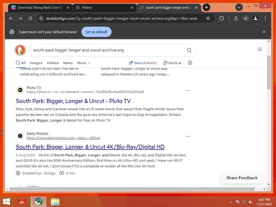
Task: Click the magnifier search button in the search box
Action: tap(189, 50)
